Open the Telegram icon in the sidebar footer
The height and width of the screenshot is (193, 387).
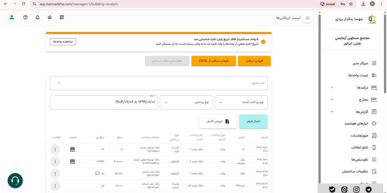[x=368, y=189]
